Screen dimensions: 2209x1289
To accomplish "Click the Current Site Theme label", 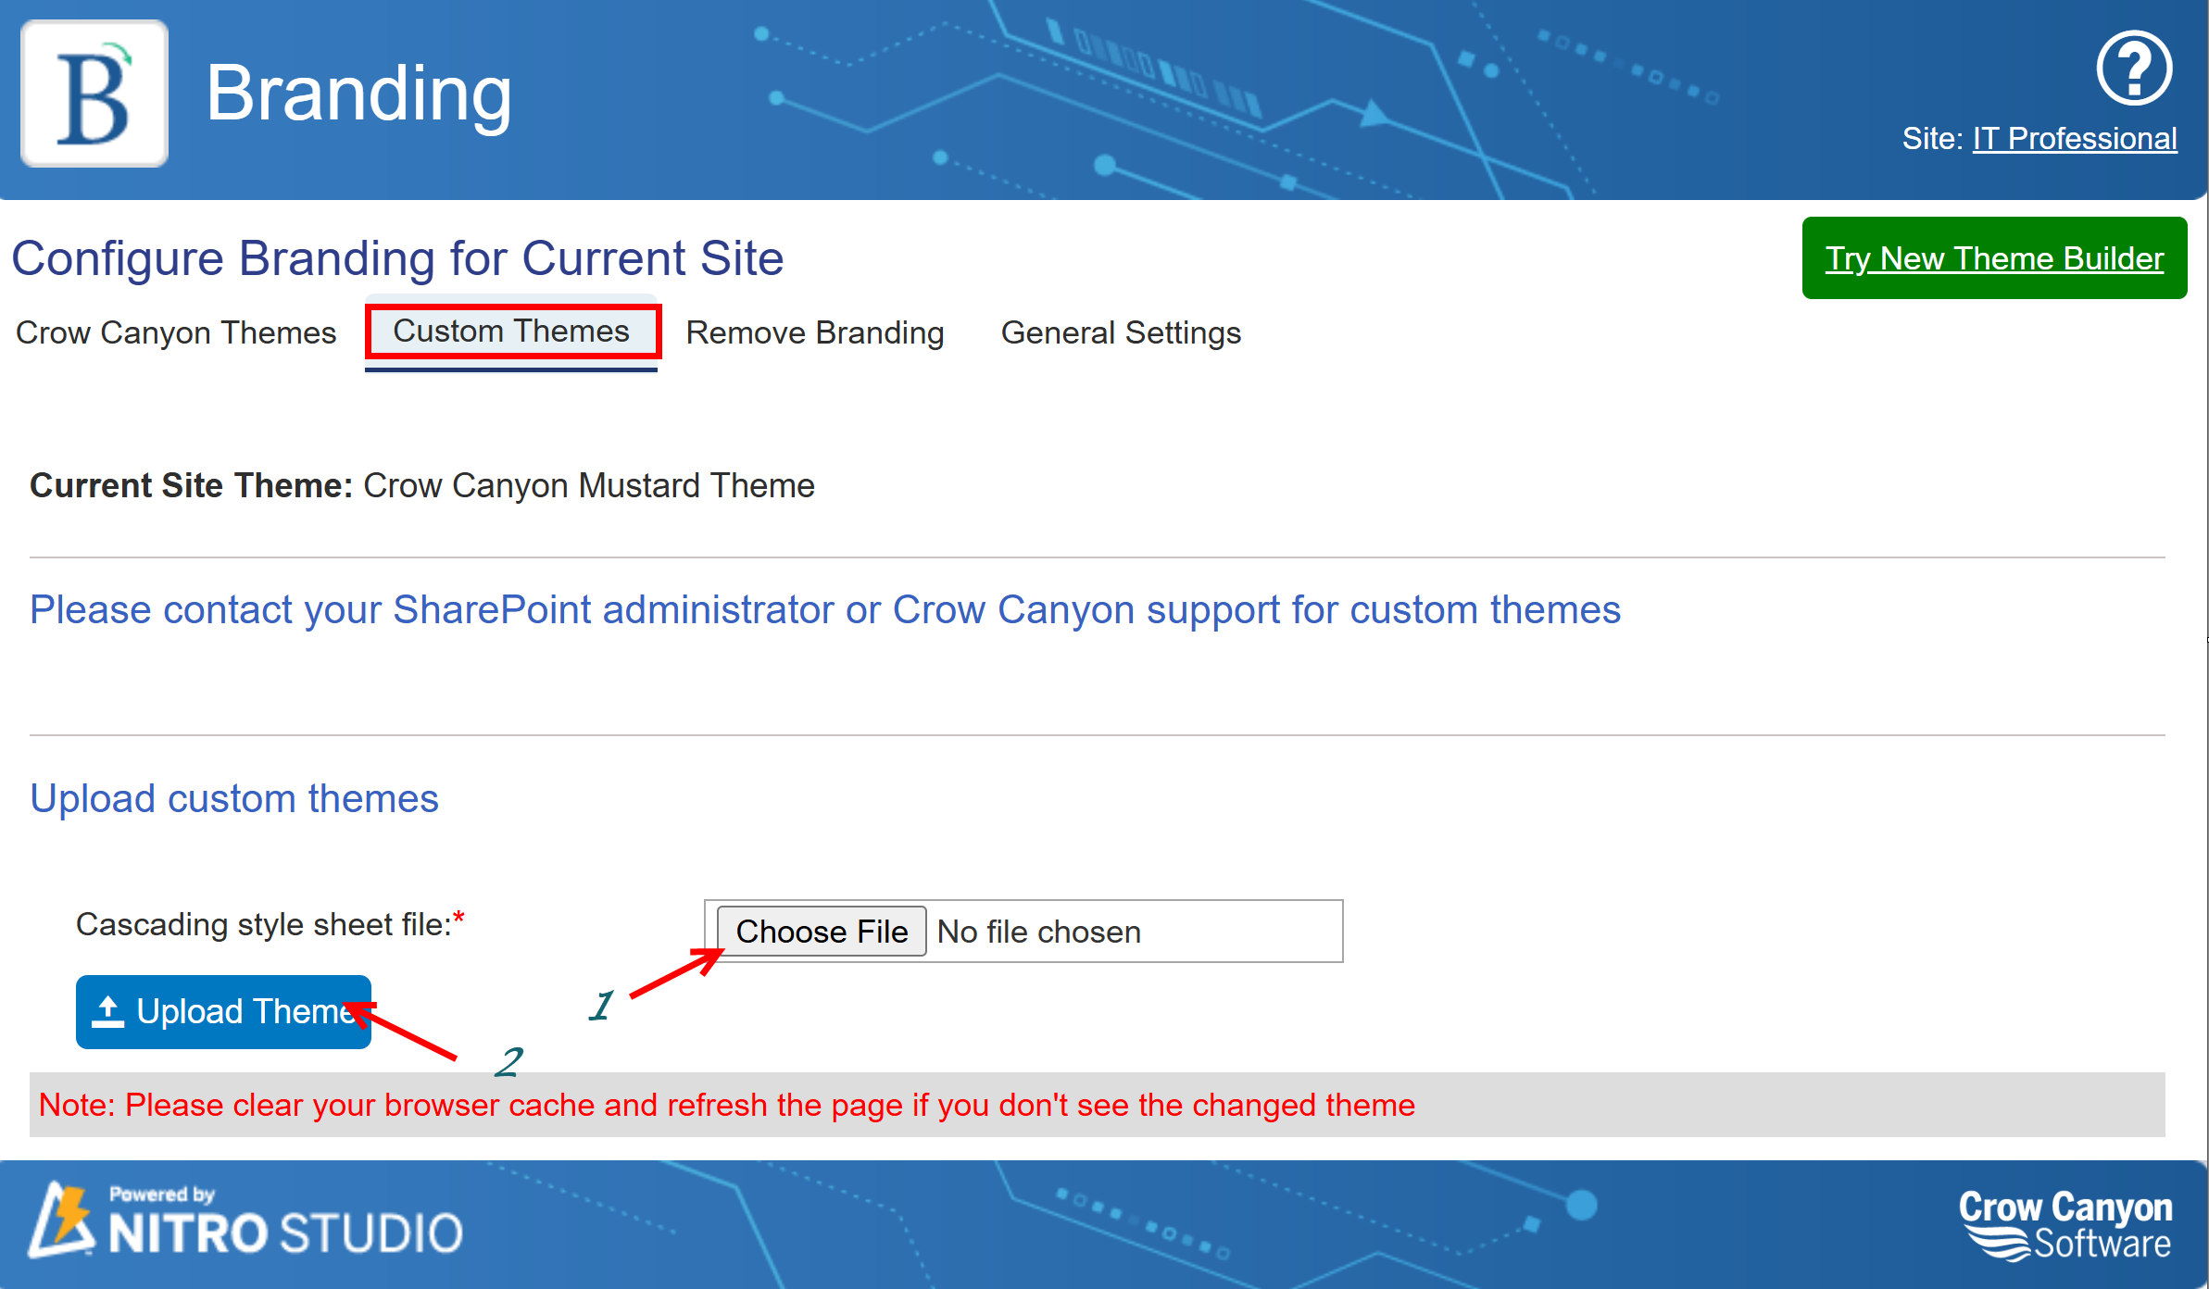I will coord(192,485).
